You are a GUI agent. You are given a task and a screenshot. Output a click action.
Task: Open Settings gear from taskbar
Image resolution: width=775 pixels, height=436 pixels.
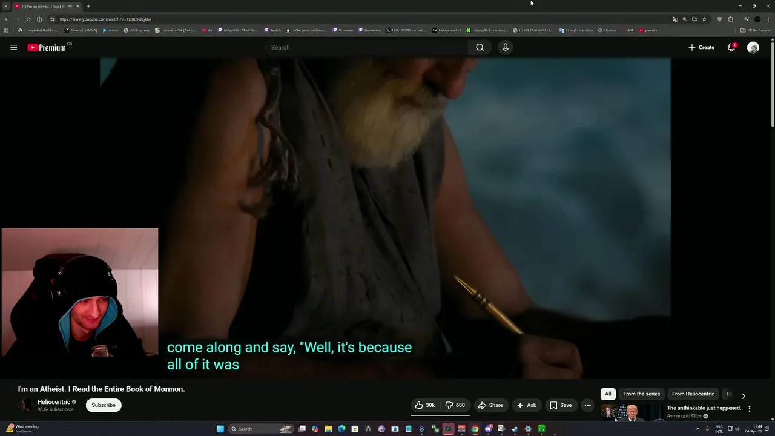(x=528, y=429)
